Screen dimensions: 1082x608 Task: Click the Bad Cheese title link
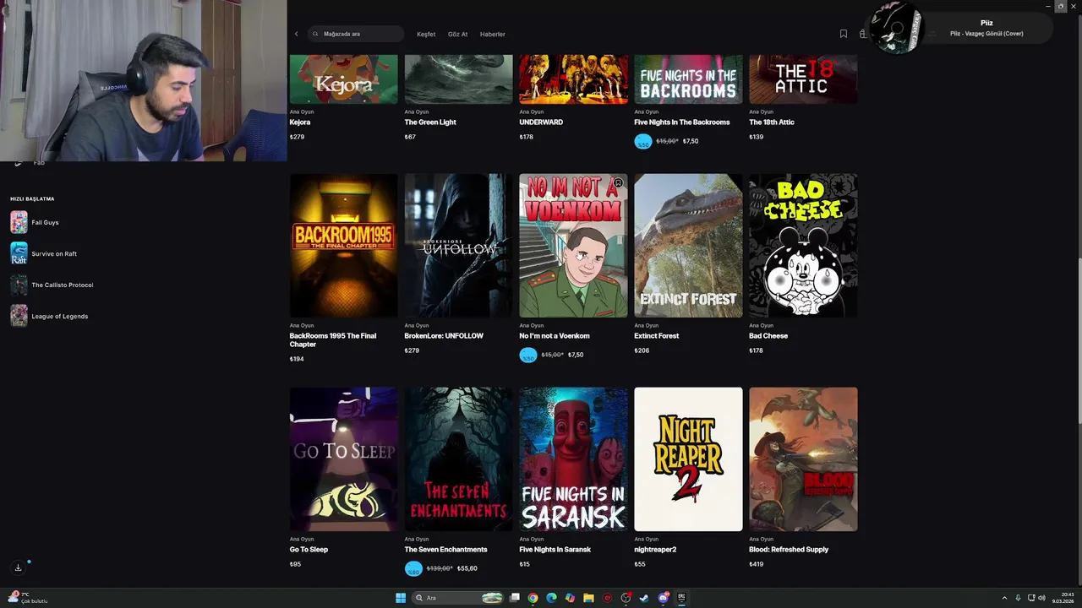point(768,336)
